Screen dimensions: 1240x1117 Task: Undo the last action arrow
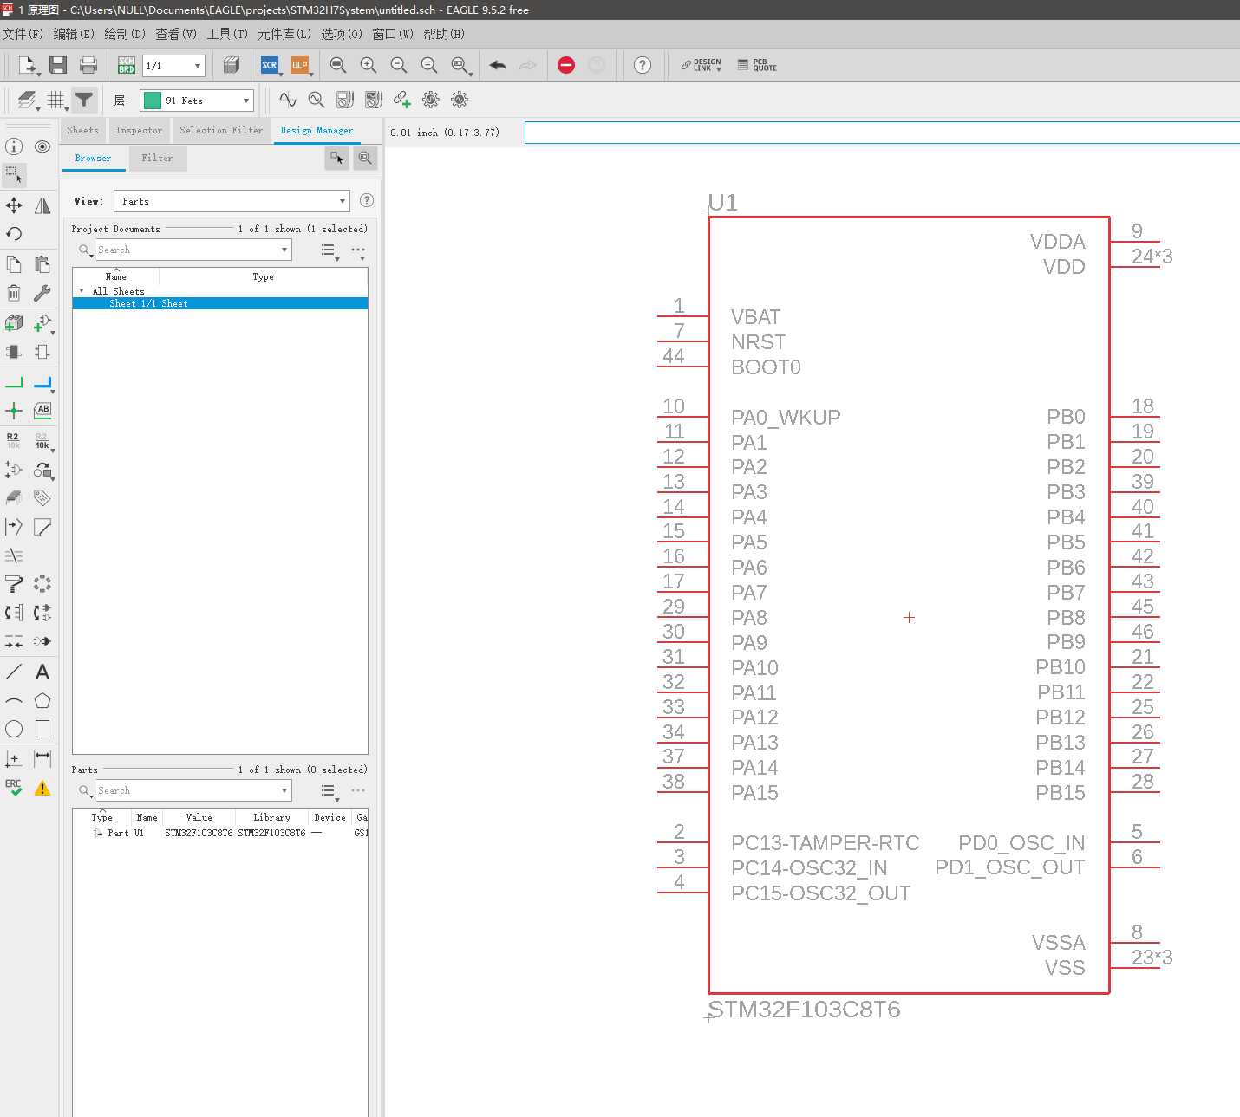click(498, 65)
